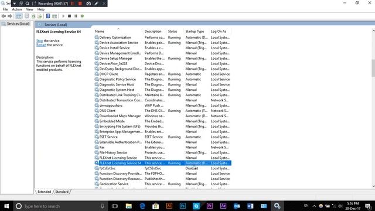Toggle the Show/Hide Action Pane toolbar icon
Screen dimensions: 375x211
tap(54, 16)
